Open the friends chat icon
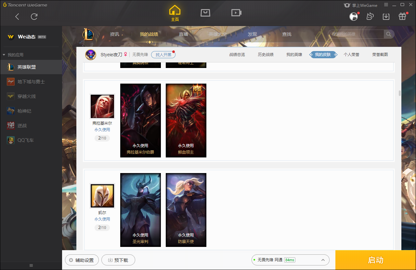The image size is (416, 270). (x=370, y=17)
